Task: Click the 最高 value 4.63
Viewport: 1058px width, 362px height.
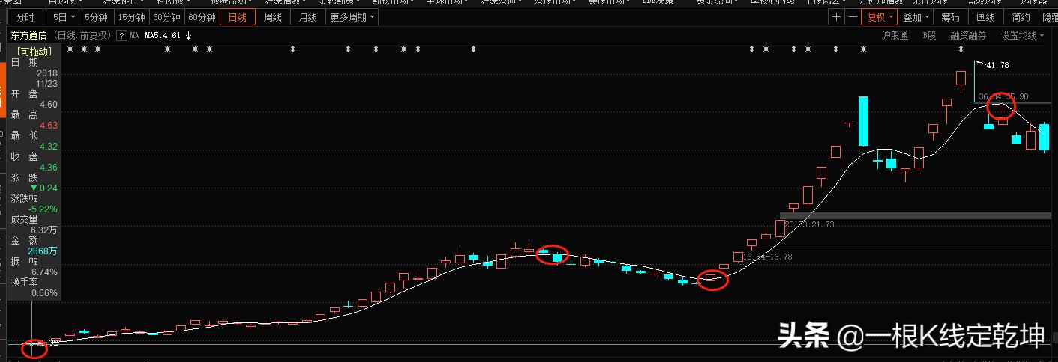Action: coord(49,126)
